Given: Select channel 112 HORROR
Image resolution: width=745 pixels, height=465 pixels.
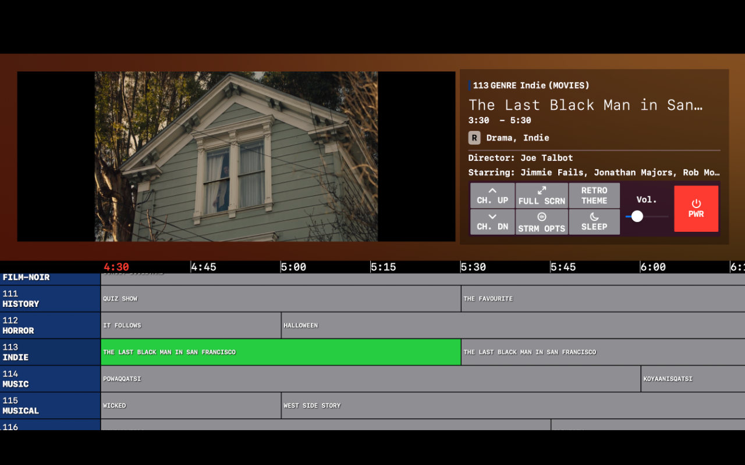Looking at the screenshot, I should (50, 325).
